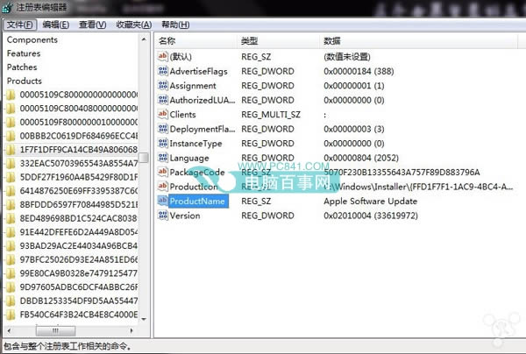
Task: Click tree pane scroll up arrow
Action: pos(144,39)
